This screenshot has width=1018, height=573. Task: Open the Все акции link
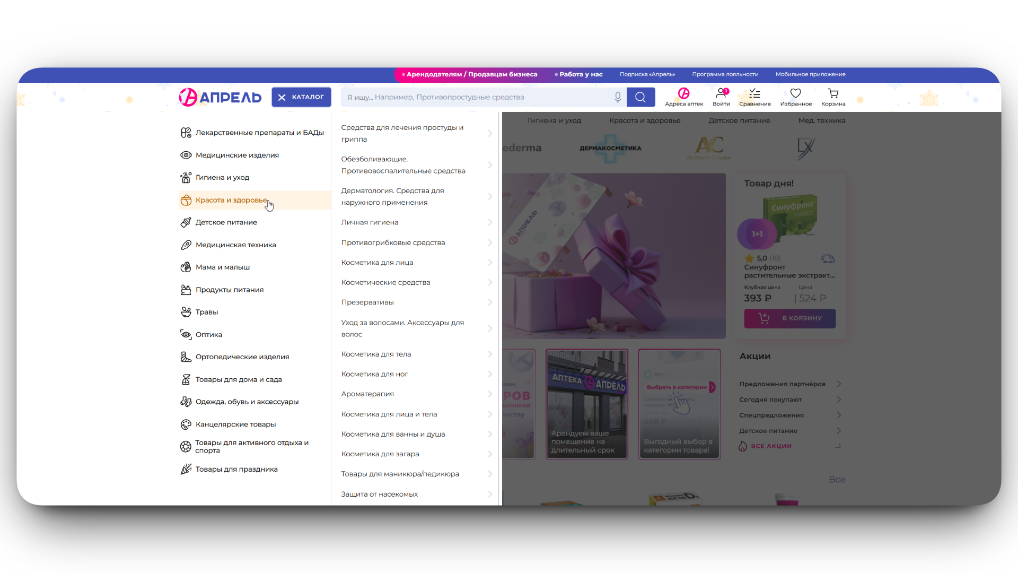click(771, 446)
